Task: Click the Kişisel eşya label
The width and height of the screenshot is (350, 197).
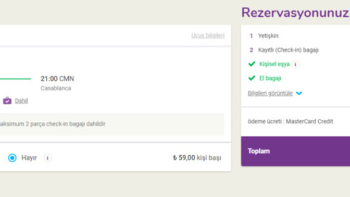Action: click(x=274, y=64)
